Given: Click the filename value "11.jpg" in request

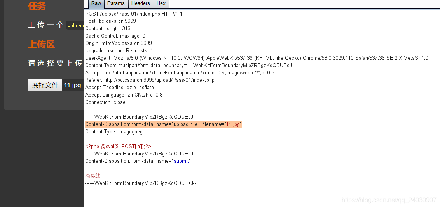Looking at the screenshot, I should 233,124.
